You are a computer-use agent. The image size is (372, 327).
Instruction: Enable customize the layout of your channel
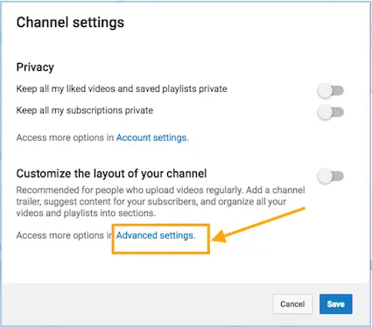point(331,177)
